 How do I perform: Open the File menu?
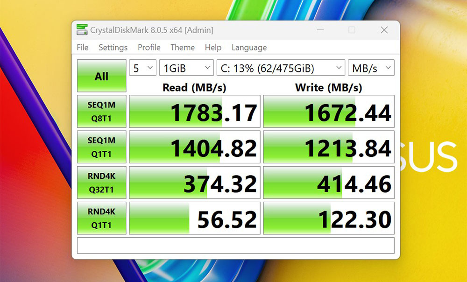point(83,47)
